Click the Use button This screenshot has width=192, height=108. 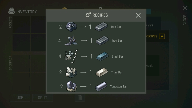coord(20,98)
